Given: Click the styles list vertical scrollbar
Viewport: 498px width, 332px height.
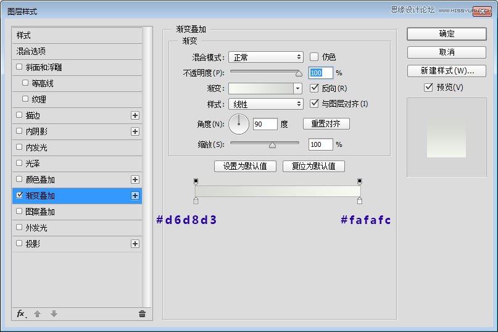Looking at the screenshot, I should point(146,167).
